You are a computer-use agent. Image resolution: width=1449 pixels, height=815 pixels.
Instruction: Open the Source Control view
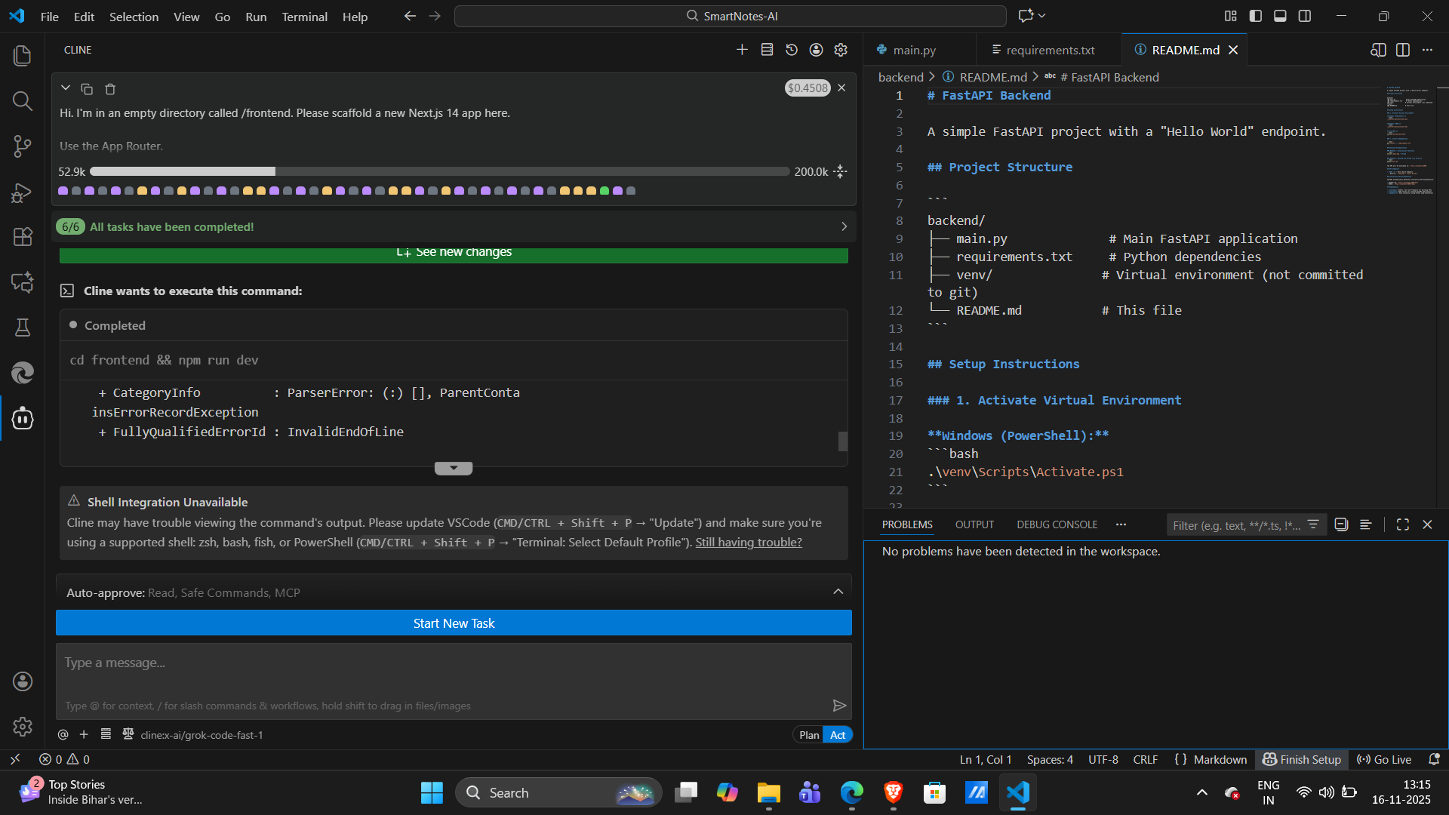23,146
